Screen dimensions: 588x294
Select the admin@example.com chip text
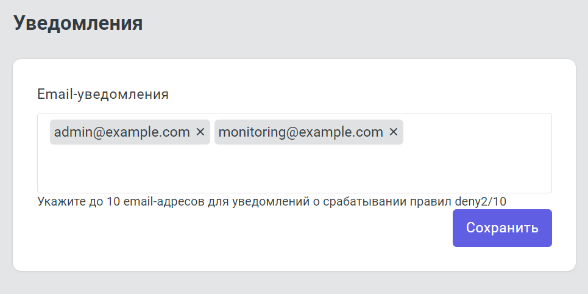122,132
